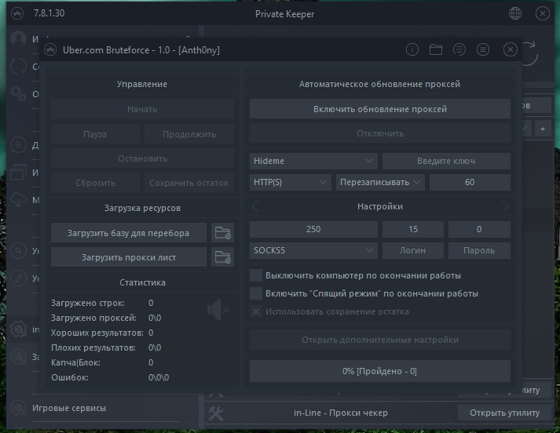Click the Пауза button
This screenshot has height=433, width=560.
click(x=95, y=134)
